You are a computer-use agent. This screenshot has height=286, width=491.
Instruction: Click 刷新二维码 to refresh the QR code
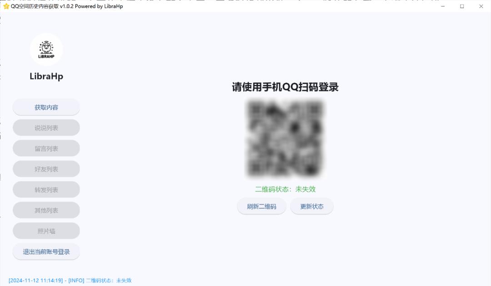[261, 206]
